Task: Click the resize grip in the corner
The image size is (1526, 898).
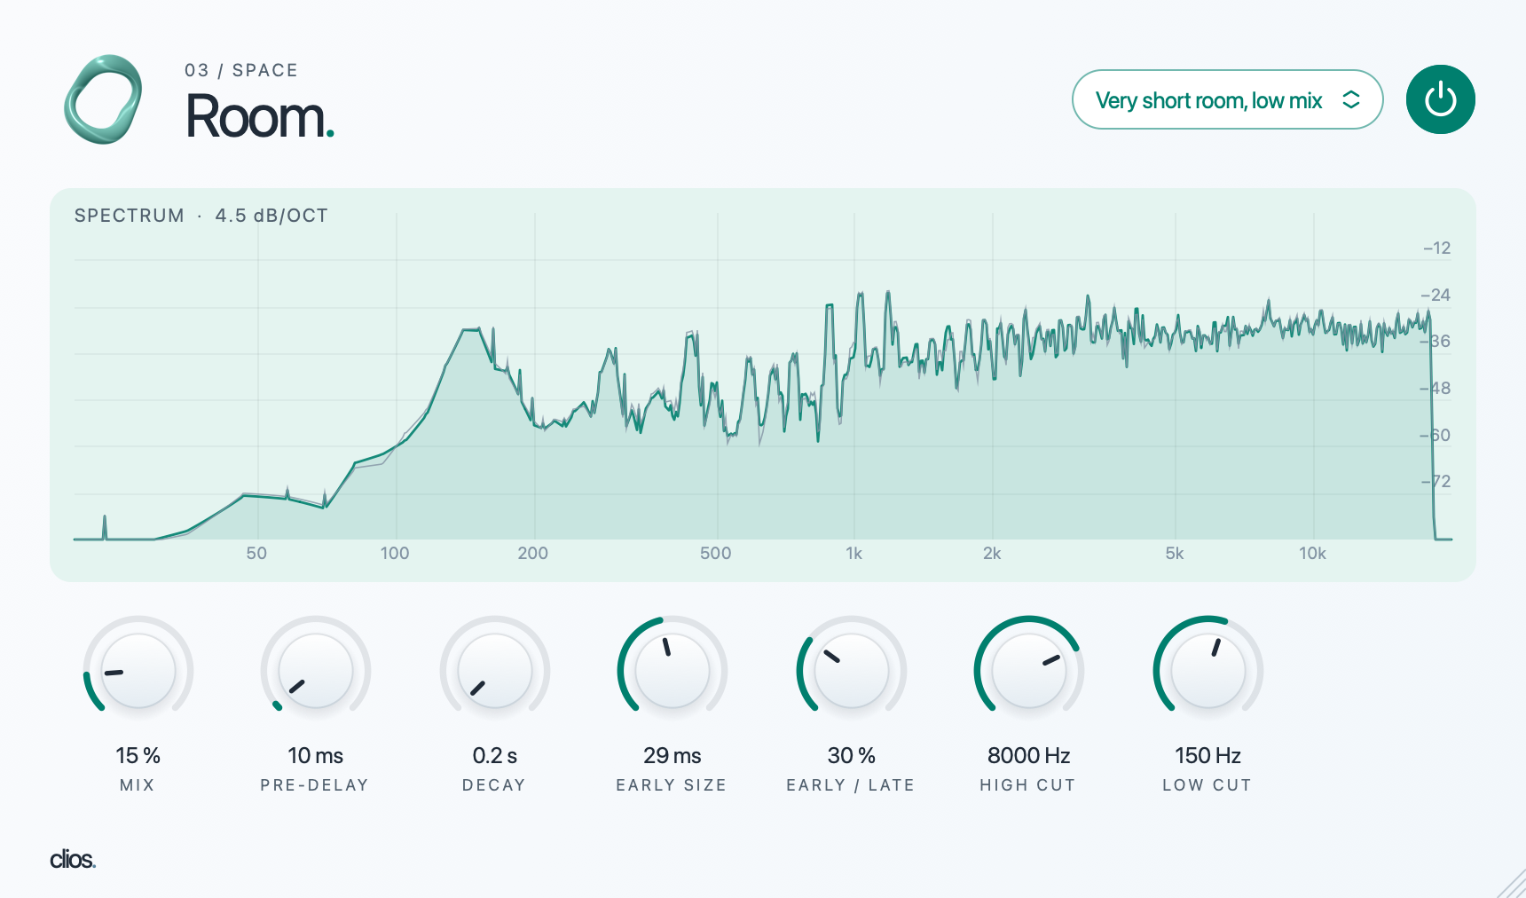Action: tap(1511, 884)
